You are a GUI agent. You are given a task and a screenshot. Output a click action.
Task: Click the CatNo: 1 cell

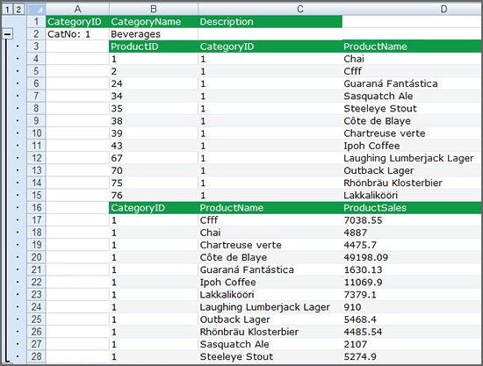pyautogui.click(x=77, y=34)
